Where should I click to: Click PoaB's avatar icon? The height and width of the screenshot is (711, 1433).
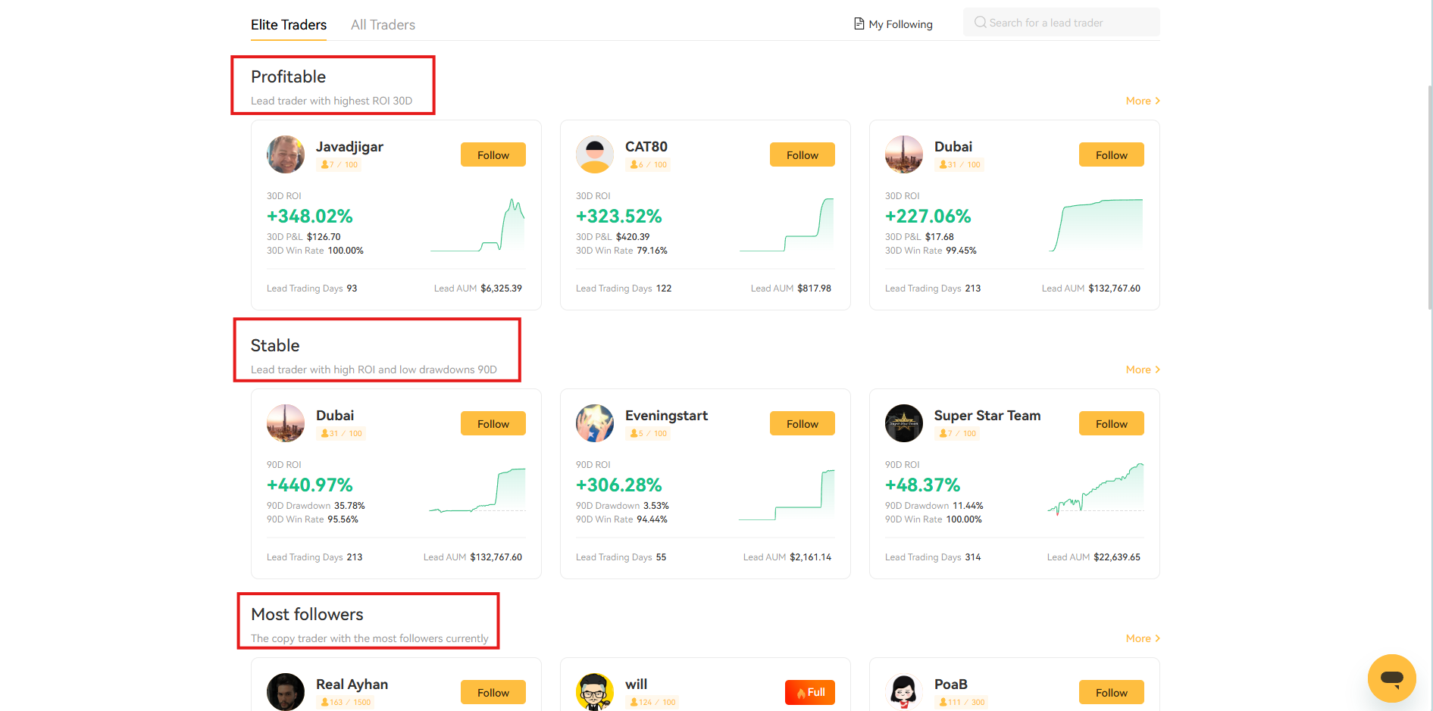coord(904,691)
